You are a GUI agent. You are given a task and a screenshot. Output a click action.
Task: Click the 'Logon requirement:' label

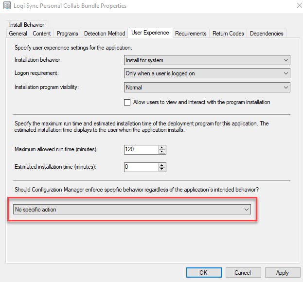click(x=36, y=73)
